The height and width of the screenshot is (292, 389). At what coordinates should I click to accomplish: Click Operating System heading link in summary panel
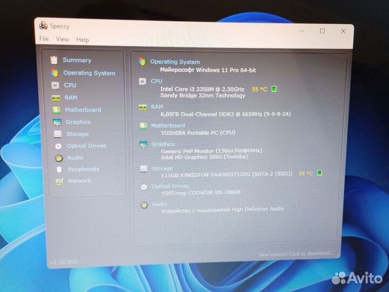175,62
